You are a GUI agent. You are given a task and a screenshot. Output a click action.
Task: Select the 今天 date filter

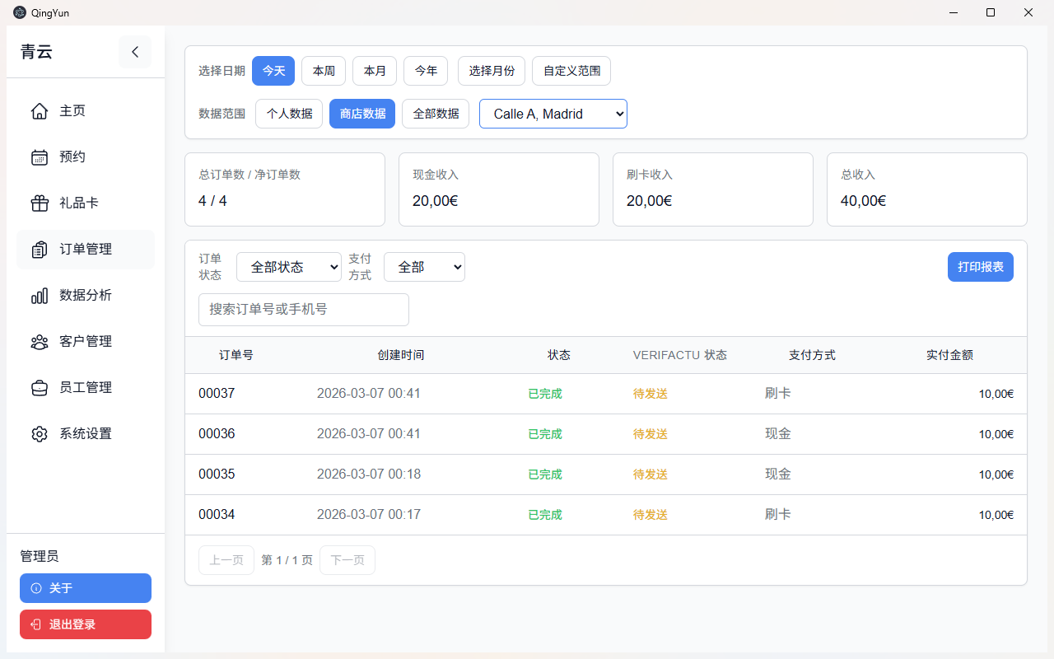[x=273, y=71]
